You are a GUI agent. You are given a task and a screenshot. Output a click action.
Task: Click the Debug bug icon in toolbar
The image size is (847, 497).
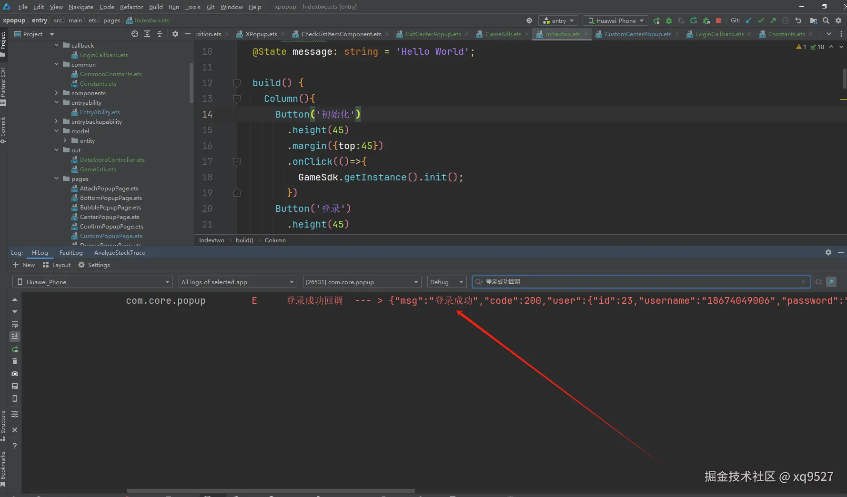click(x=669, y=20)
